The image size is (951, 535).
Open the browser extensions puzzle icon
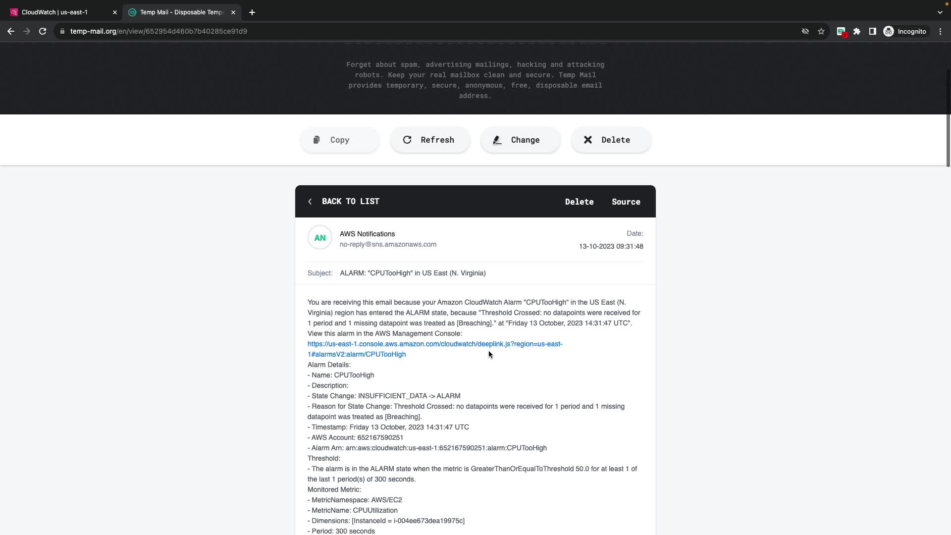click(x=857, y=31)
